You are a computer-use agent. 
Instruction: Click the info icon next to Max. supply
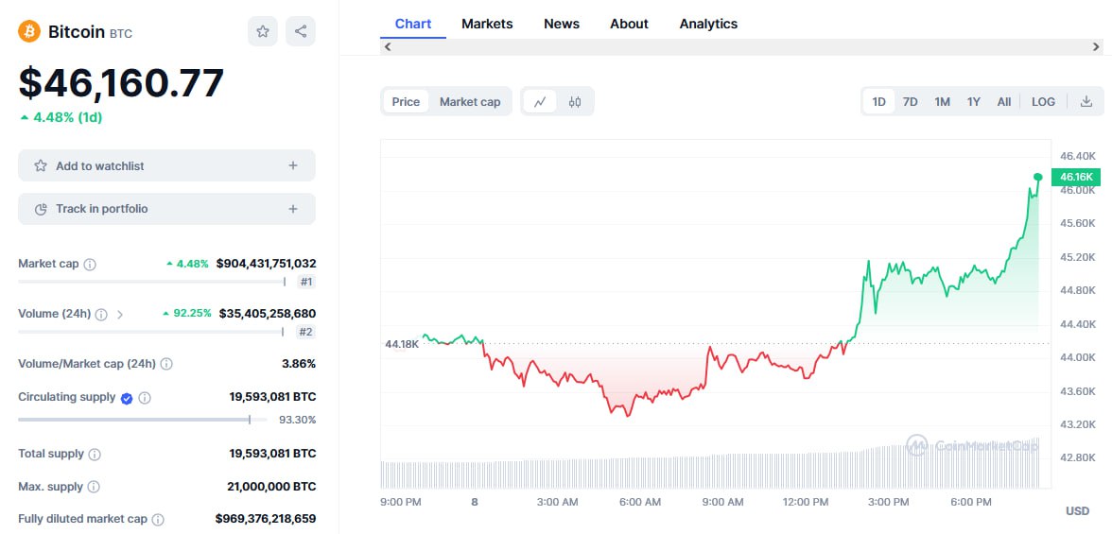(x=93, y=488)
